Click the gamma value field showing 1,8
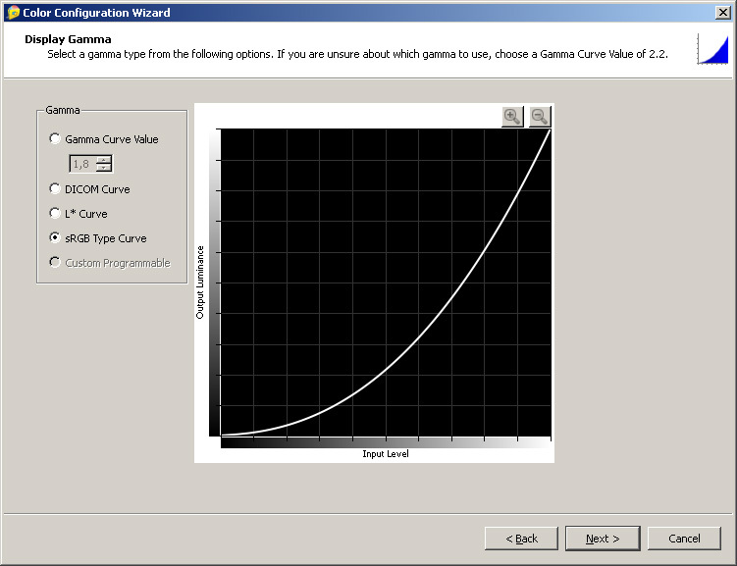The image size is (737, 566). tap(82, 164)
